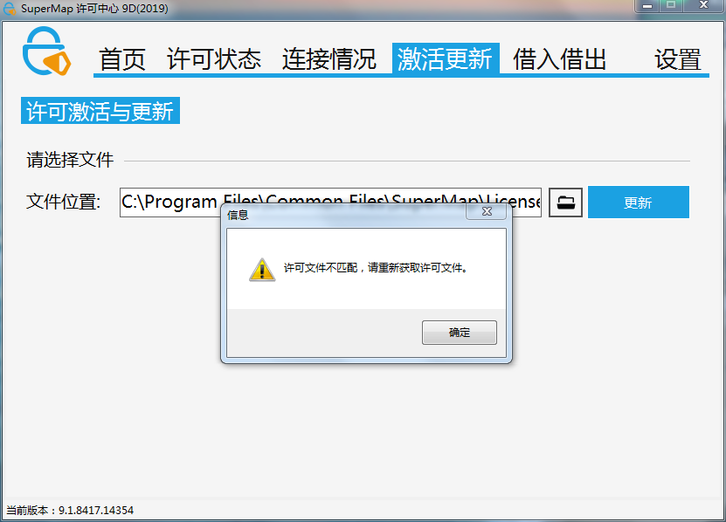Confirm the message with 确定 button
The width and height of the screenshot is (726, 522).
coord(460,333)
